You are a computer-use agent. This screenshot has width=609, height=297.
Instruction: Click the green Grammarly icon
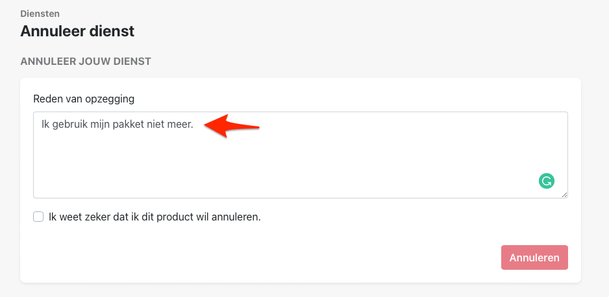pyautogui.click(x=547, y=181)
